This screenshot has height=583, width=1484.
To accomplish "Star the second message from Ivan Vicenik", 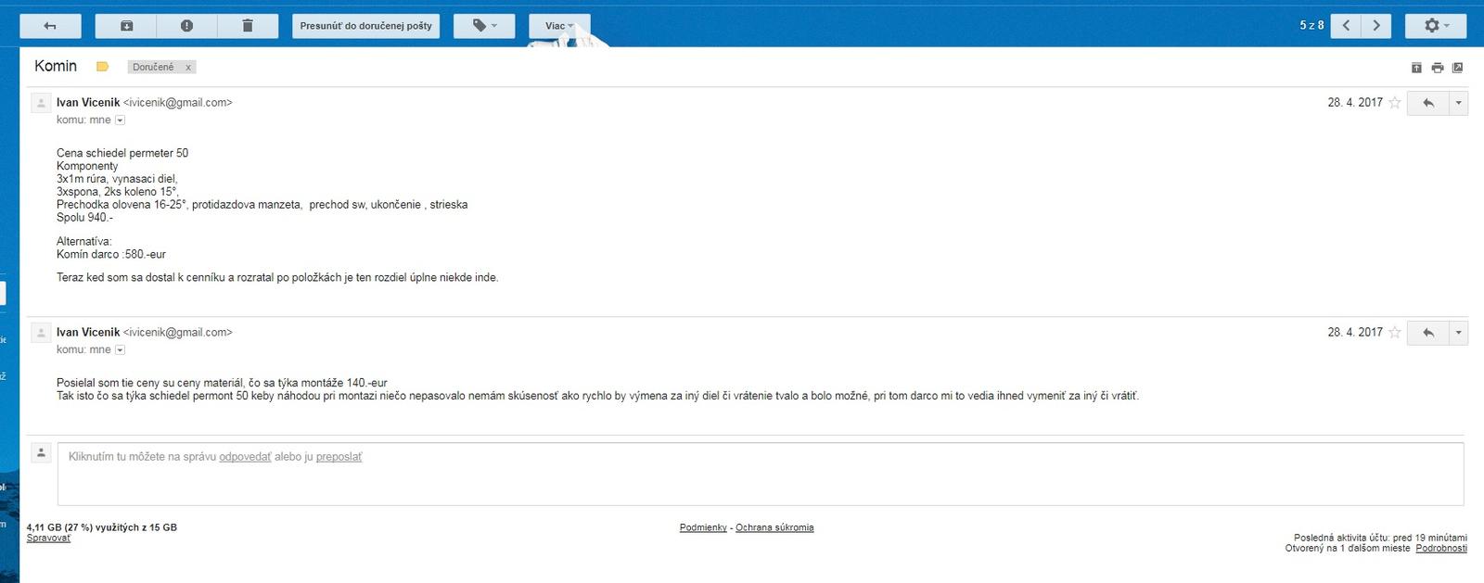I will pyautogui.click(x=1394, y=333).
